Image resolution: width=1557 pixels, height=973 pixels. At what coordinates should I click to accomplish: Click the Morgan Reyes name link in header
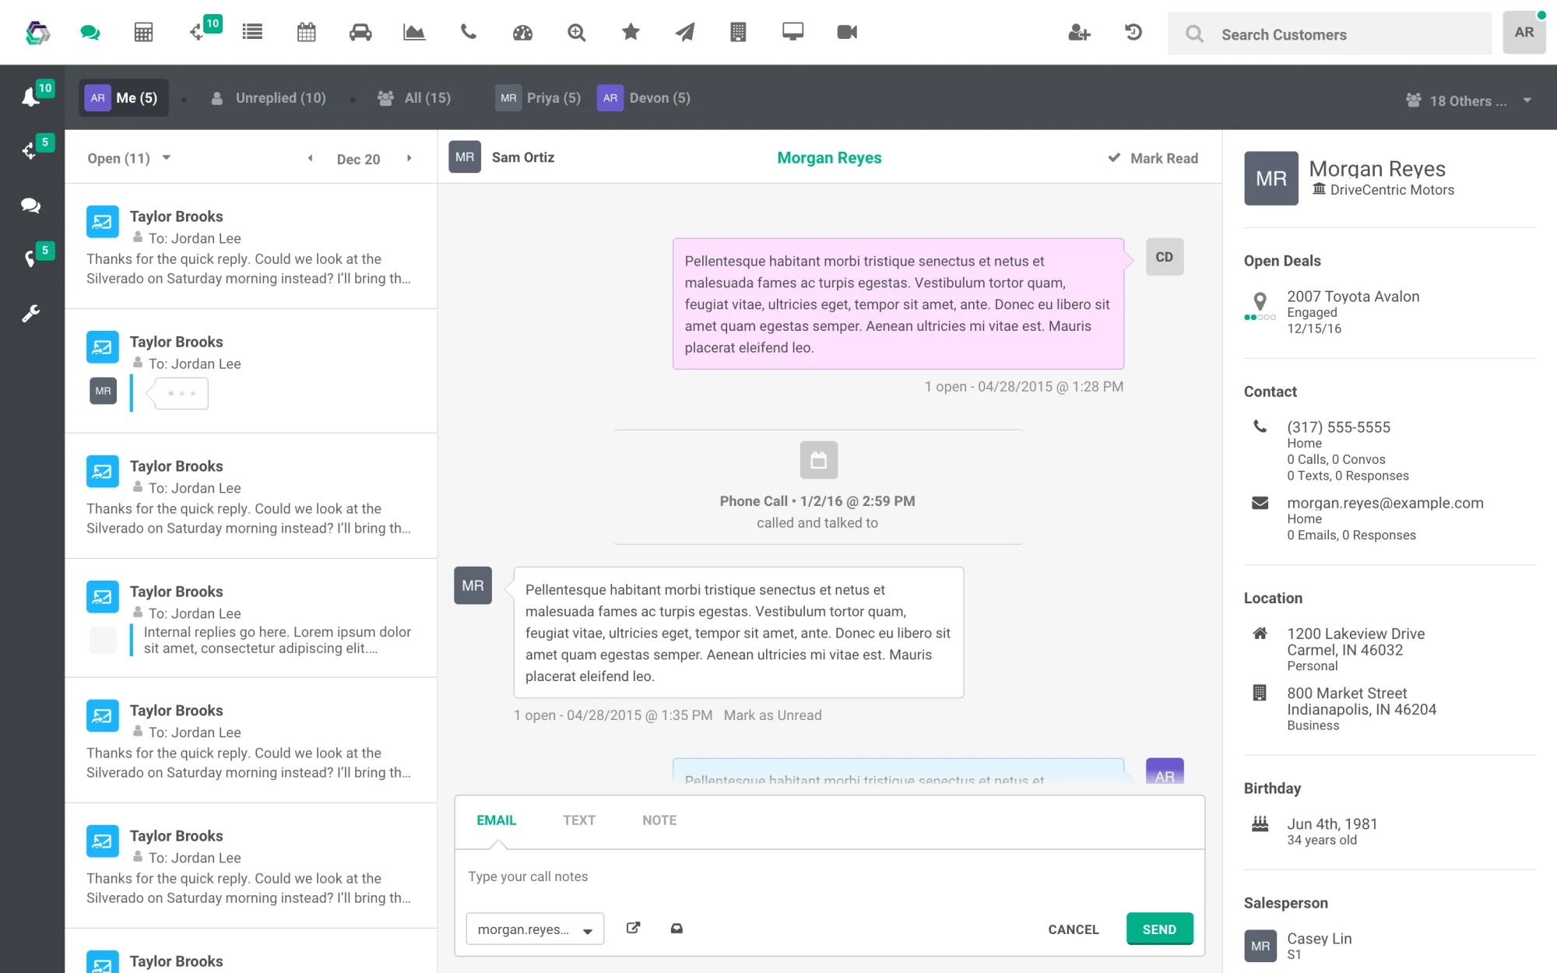coord(829,158)
